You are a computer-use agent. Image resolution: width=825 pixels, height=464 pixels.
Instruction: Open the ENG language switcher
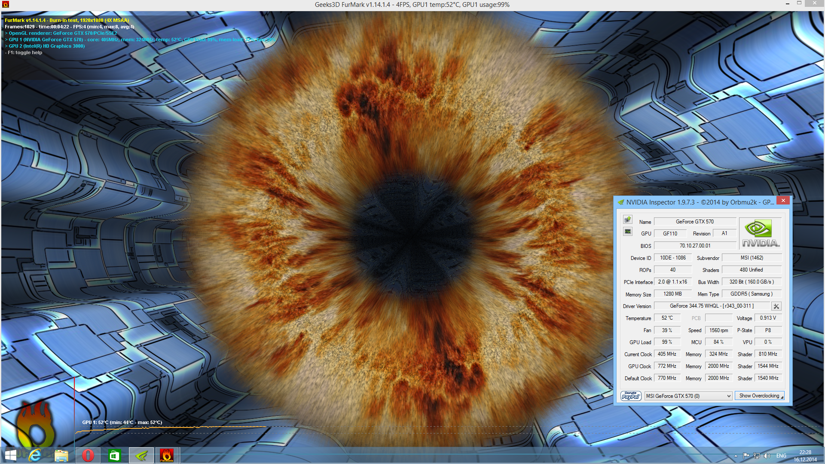click(781, 456)
